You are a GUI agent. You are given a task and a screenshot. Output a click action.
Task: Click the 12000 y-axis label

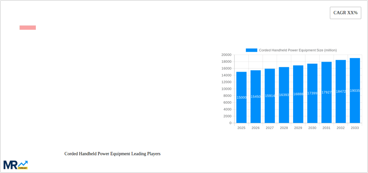point(226,82)
